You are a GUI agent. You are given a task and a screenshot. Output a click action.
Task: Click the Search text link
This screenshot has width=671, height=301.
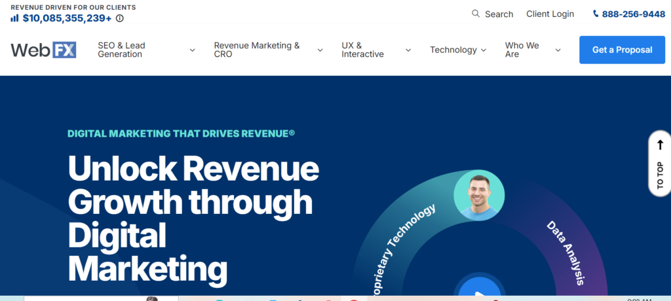(499, 14)
